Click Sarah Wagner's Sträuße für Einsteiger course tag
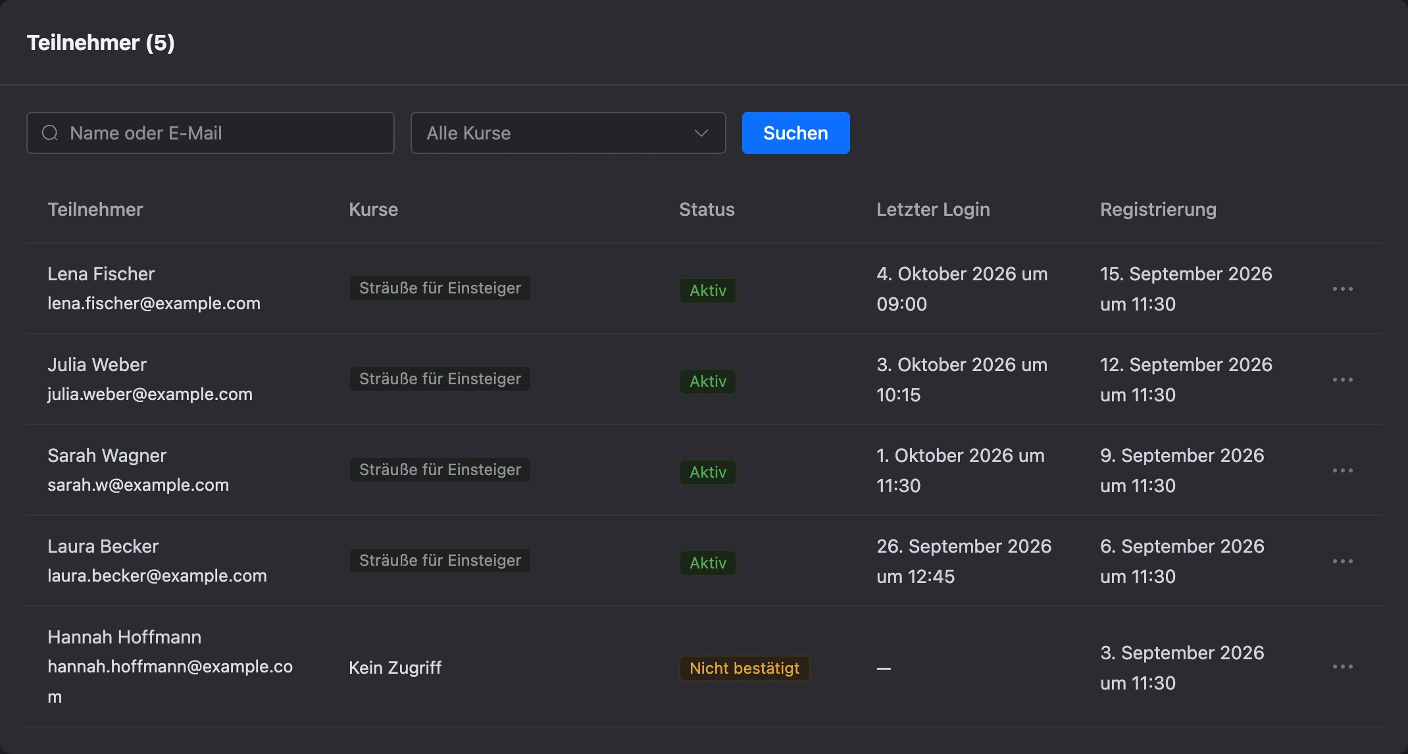1408x754 pixels. click(x=440, y=470)
